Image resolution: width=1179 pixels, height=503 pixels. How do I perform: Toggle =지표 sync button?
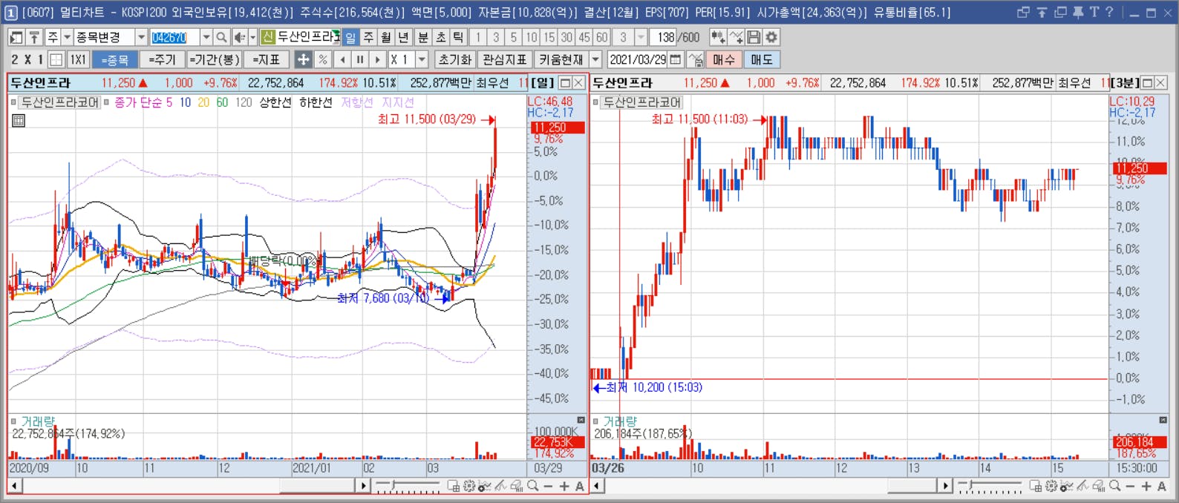pyautogui.click(x=267, y=59)
